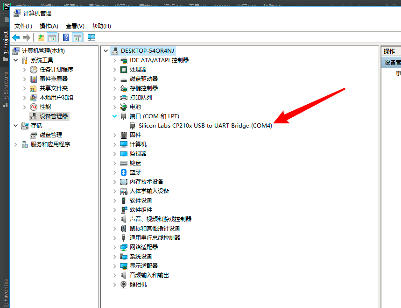Viewport: 401px width, 308px height.
Task: Expand the 通用串行总线控制器 category
Action: pyautogui.click(x=114, y=237)
